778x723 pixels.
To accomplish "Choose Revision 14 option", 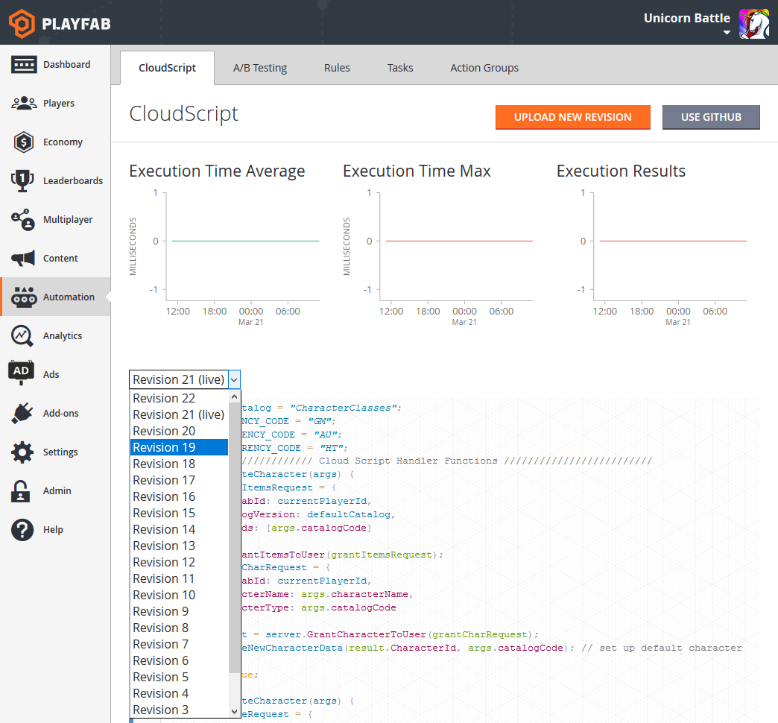I will click(x=179, y=529).
